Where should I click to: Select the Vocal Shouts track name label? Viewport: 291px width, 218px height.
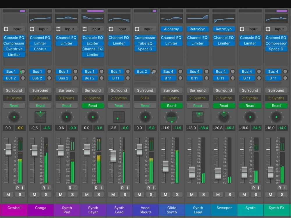pyautogui.click(x=145, y=210)
